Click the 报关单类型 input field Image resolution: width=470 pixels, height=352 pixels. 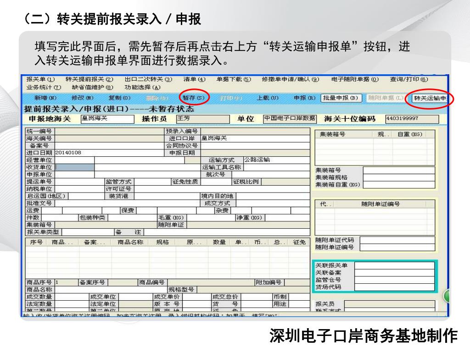(88, 232)
